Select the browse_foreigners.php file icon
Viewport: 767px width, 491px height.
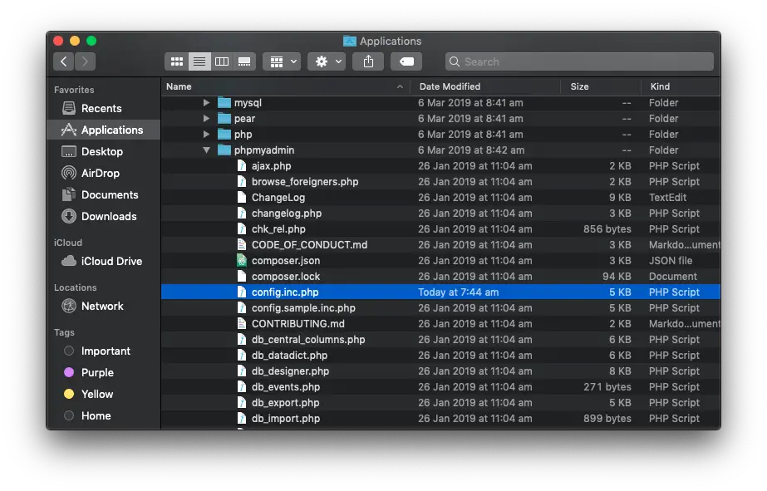[242, 181]
